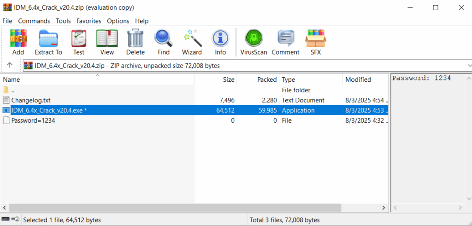This screenshot has width=472, height=226.
Task: Select the '..' parent folder row
Action: coord(194,90)
